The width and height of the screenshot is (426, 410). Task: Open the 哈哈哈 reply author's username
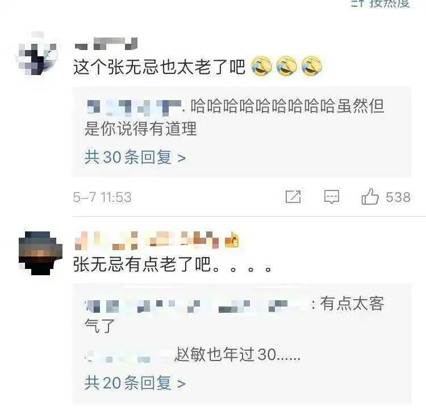pyautogui.click(x=134, y=106)
